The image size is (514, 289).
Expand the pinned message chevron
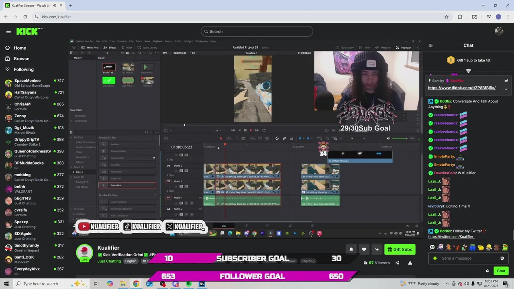506,89
